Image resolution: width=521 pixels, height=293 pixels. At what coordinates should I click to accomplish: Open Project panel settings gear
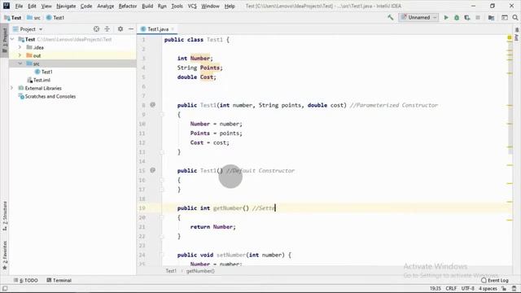point(120,29)
